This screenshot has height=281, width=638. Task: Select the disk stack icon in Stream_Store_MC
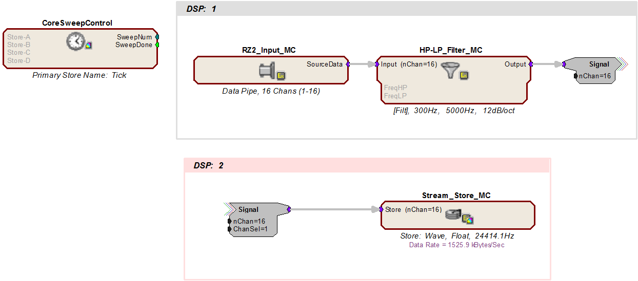pos(453,214)
